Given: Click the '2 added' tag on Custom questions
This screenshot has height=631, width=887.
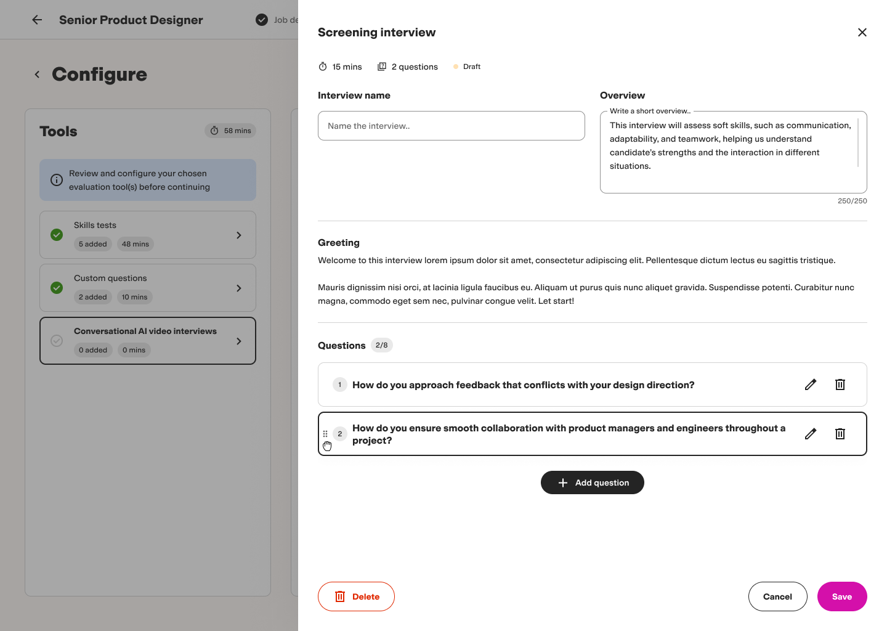Looking at the screenshot, I should [x=93, y=297].
